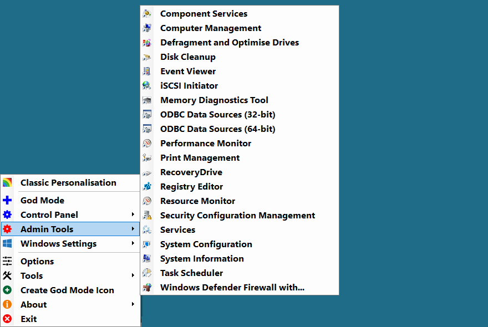
Task: Click the Task Scheduler clock icon
Action: coord(147,273)
